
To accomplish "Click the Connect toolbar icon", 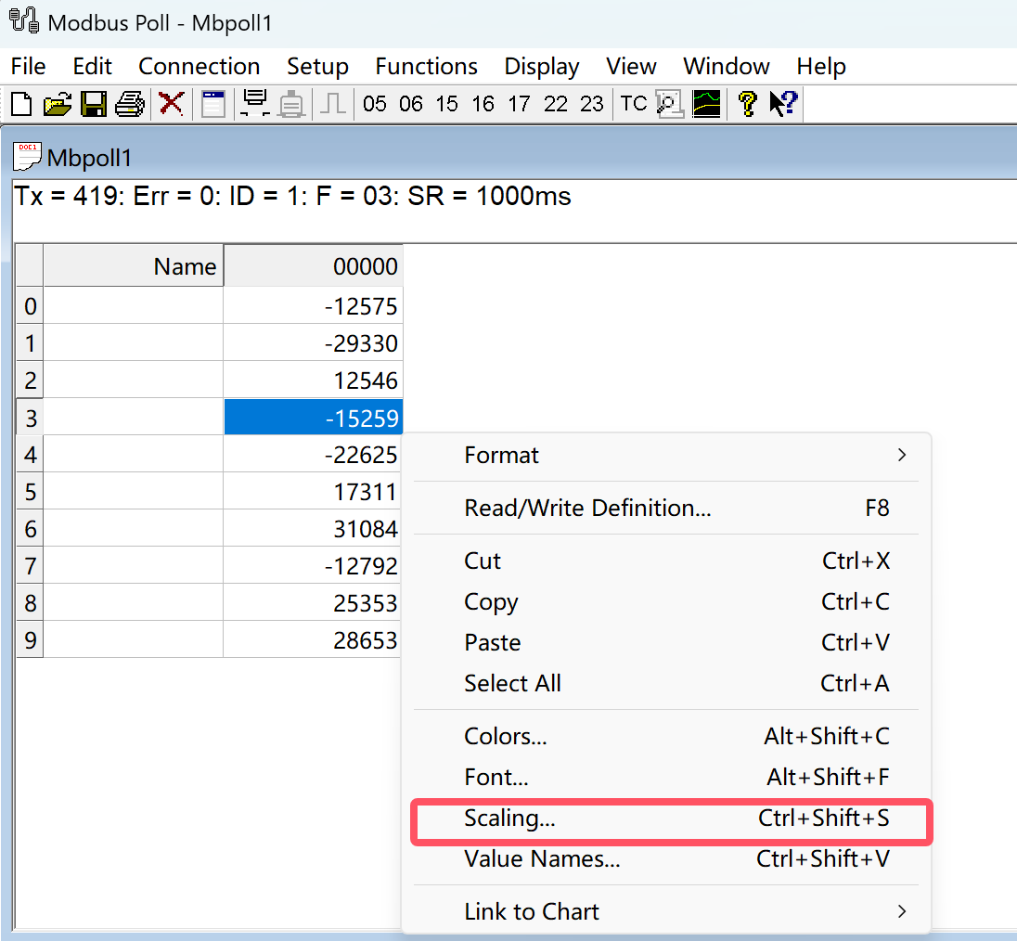I will (255, 104).
